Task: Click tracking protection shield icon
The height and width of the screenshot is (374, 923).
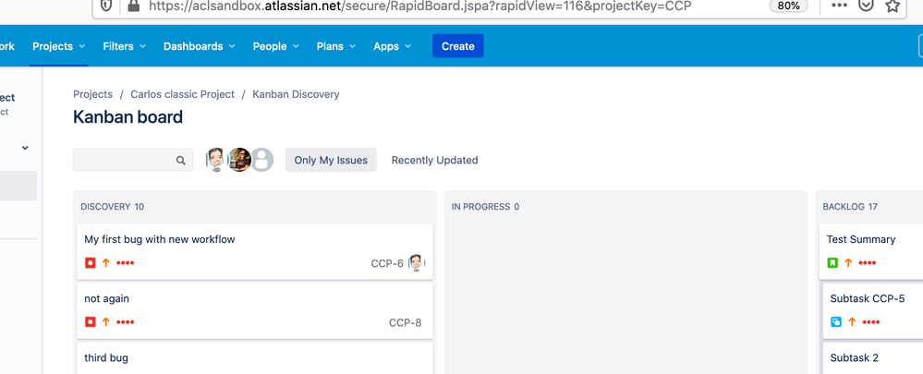Action: [x=106, y=6]
